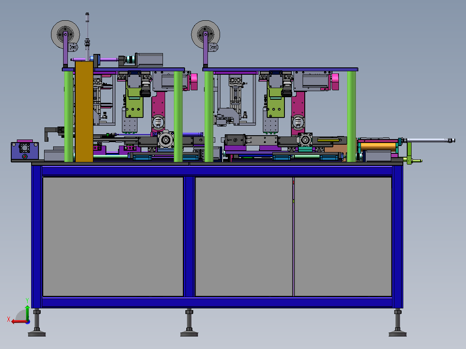
Task: Select the right leveling foot of the frame
Action: pyautogui.click(x=398, y=323)
